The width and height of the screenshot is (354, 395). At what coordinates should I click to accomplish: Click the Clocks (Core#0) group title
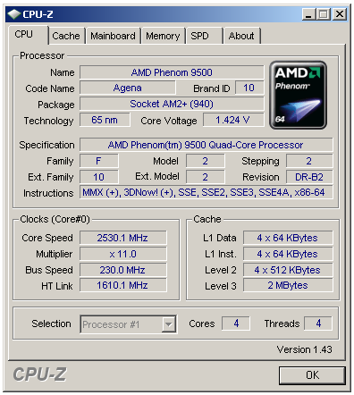point(55,219)
